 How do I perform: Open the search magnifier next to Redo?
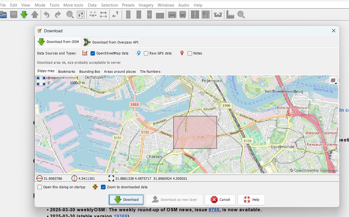coord(70,15)
